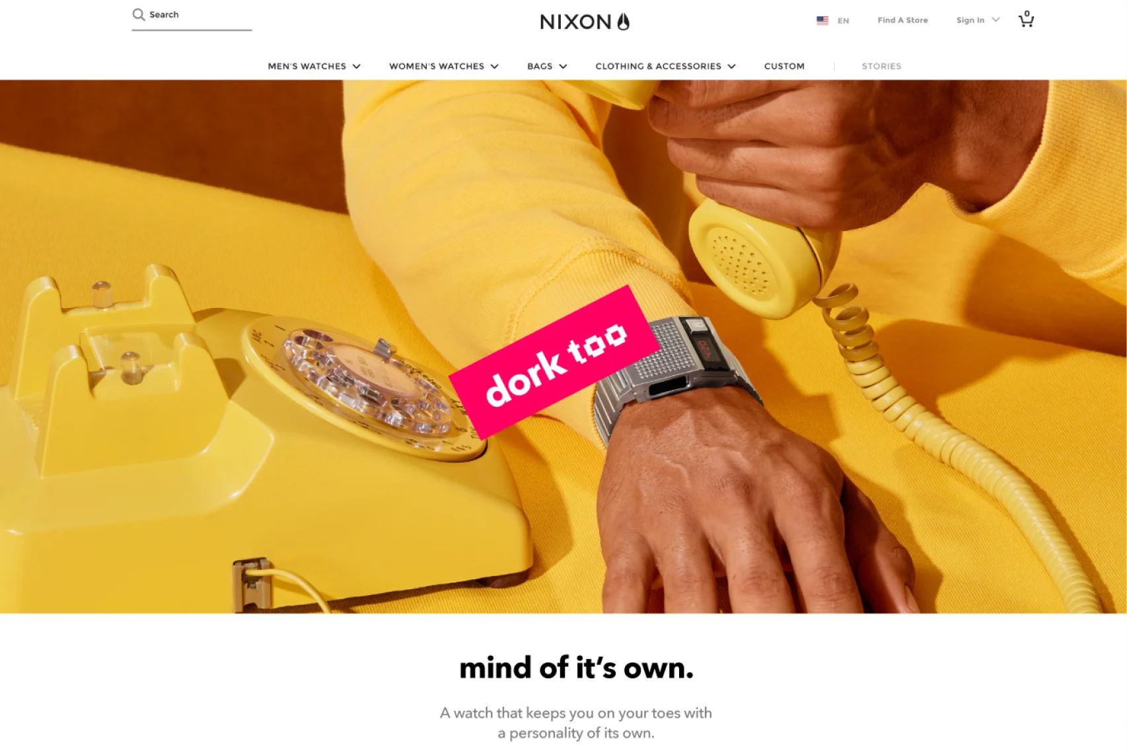The height and width of the screenshot is (751, 1127).
Task: Open Men's Watches menu
Action: pos(307,66)
